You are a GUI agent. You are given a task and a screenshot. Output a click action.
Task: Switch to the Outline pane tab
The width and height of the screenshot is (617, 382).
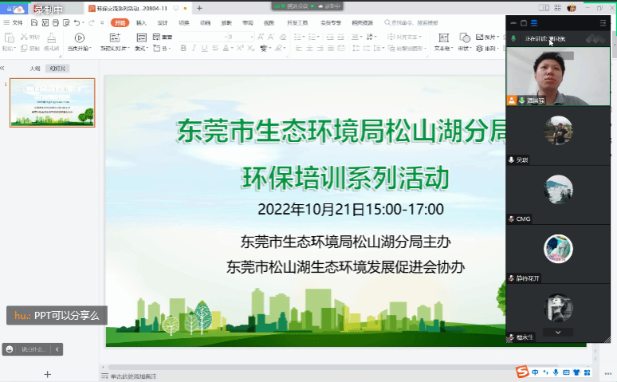pyautogui.click(x=35, y=69)
